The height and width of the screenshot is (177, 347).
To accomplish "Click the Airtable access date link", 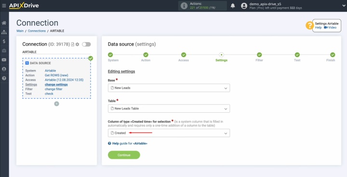I will 64,80.
